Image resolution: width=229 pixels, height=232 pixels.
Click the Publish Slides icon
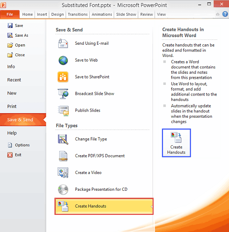coord(63,111)
